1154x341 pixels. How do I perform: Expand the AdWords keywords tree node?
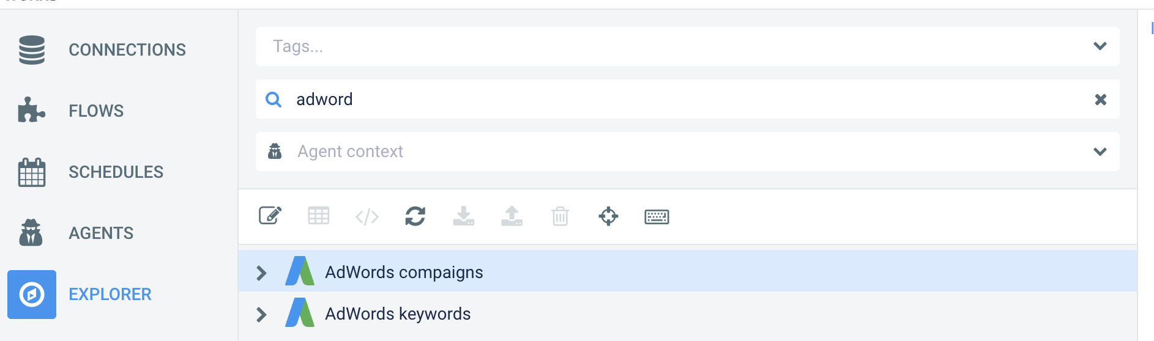pyautogui.click(x=261, y=314)
